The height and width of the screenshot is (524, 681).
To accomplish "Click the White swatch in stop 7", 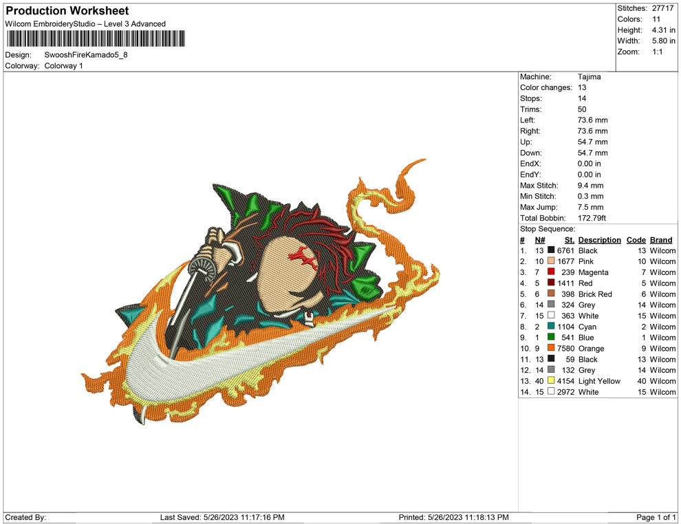I will [551, 315].
